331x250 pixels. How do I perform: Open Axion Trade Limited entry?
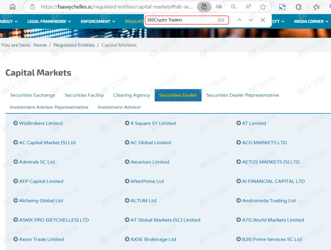click(x=42, y=239)
